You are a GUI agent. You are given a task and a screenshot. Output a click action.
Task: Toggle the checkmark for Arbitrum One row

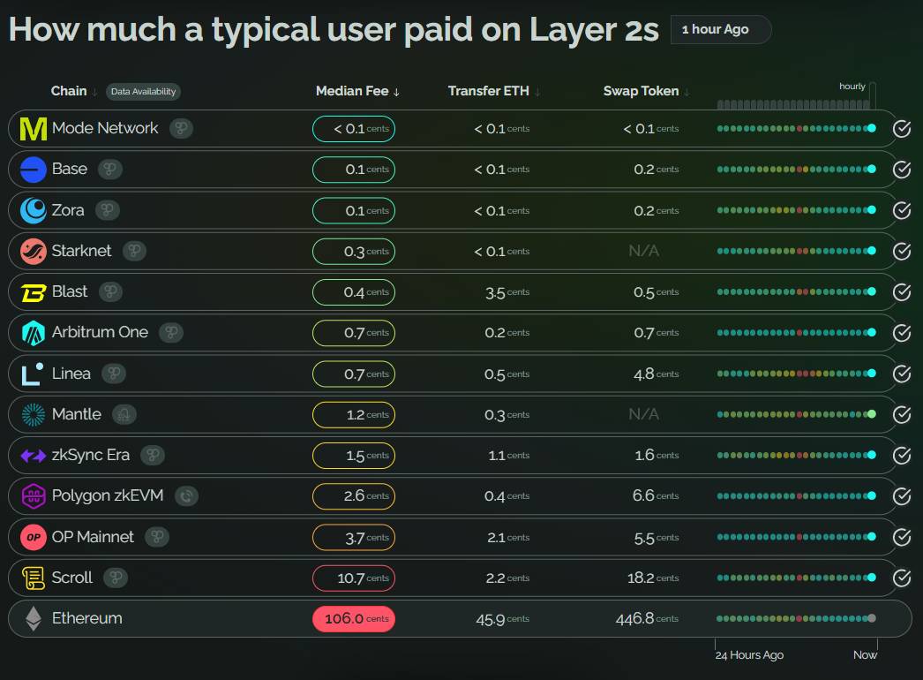(x=902, y=333)
